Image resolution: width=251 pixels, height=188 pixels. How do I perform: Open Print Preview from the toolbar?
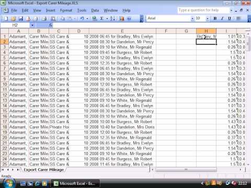point(53,18)
